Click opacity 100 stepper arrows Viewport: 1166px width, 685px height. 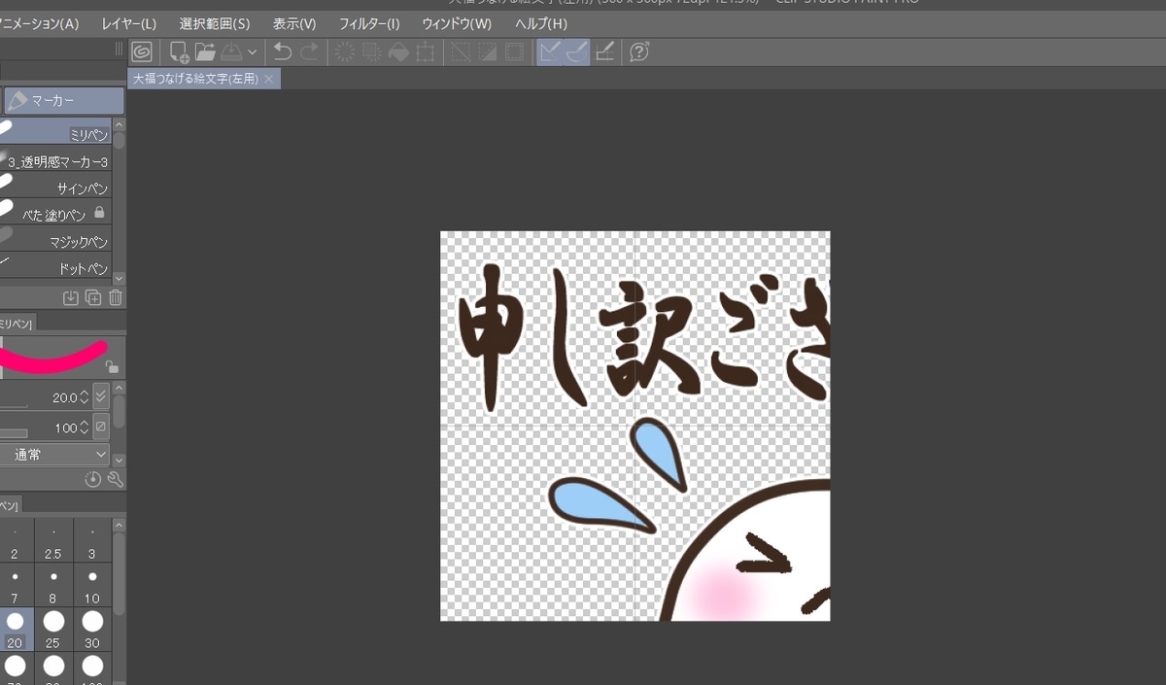(x=85, y=428)
